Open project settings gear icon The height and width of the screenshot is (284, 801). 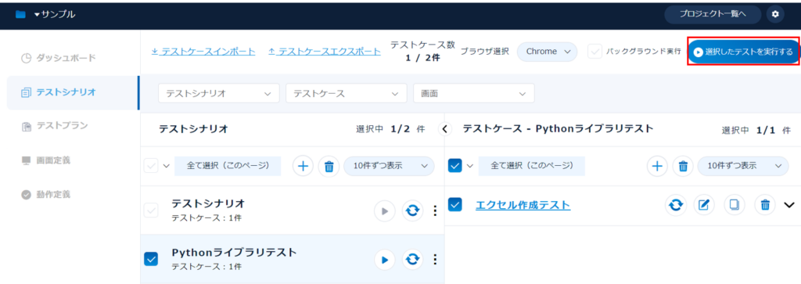click(775, 14)
